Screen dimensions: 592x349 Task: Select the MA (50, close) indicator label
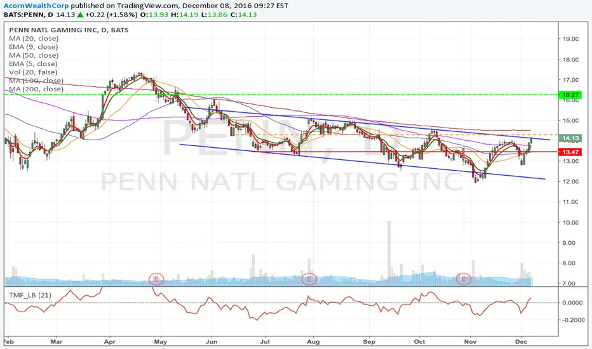[34, 55]
